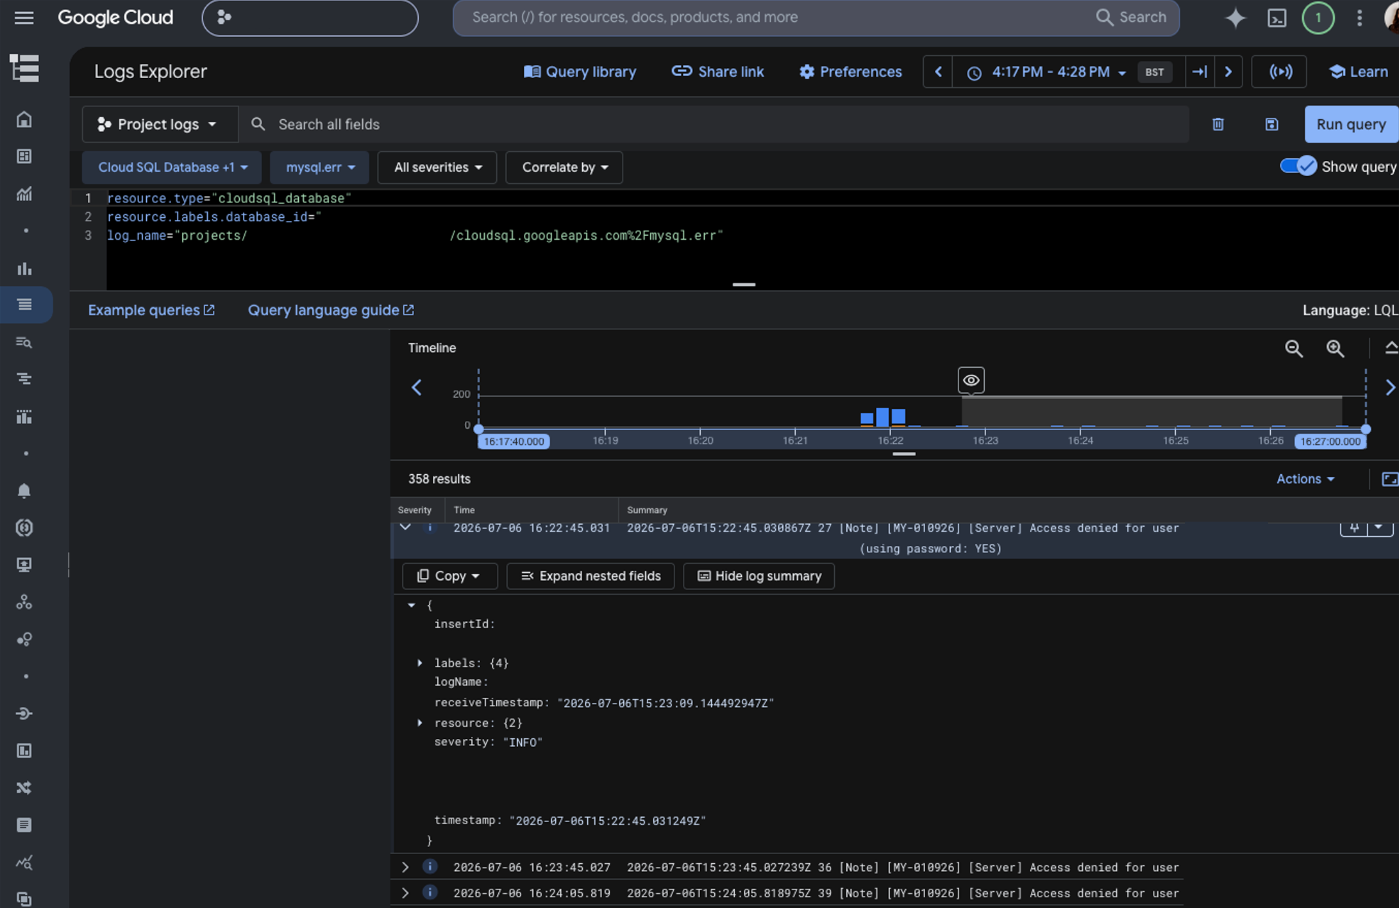The image size is (1399, 908).
Task: Toggle the BST timezone chip
Action: pos(1154,72)
